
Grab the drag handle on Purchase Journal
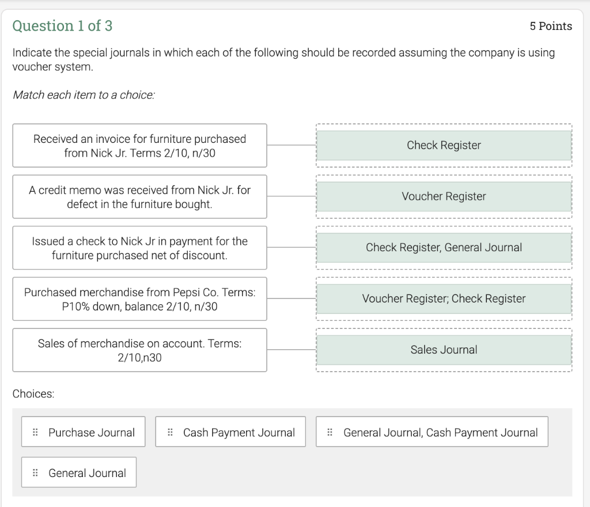35,432
